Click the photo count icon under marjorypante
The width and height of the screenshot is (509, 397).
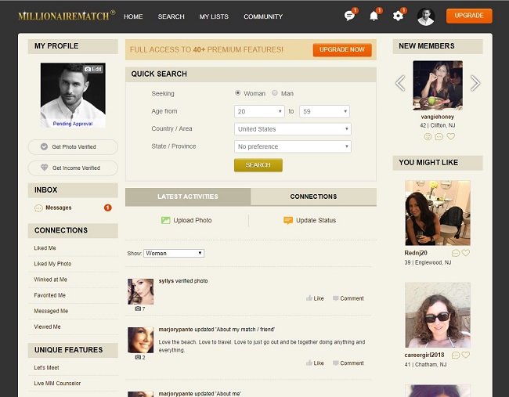[x=140, y=357]
